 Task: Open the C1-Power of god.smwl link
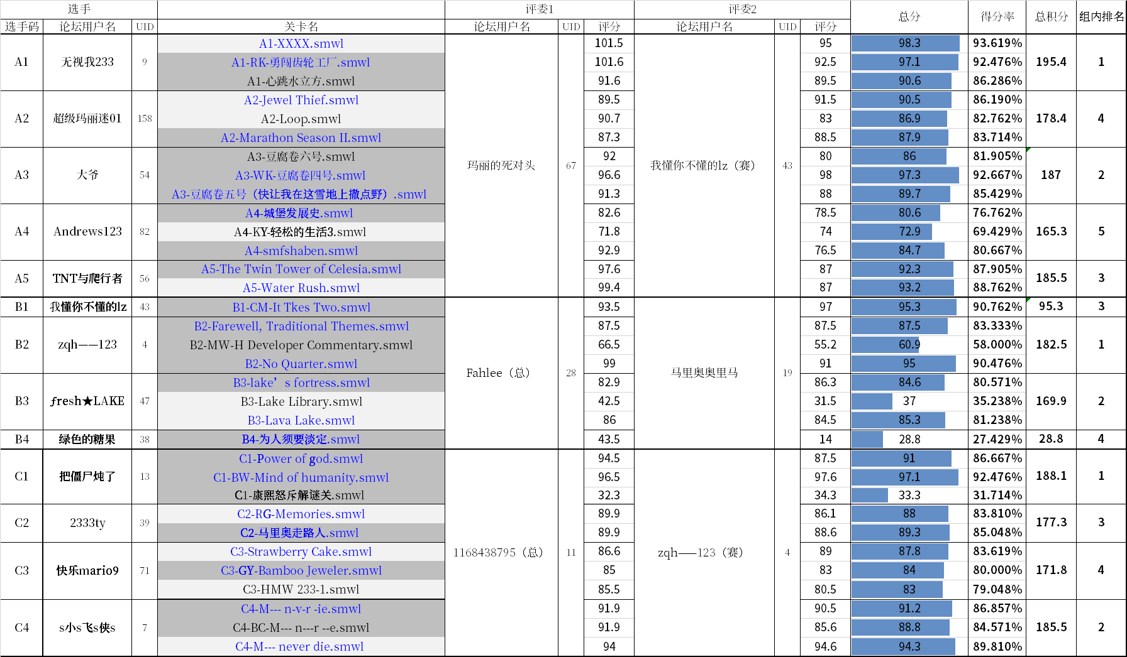tap(301, 459)
